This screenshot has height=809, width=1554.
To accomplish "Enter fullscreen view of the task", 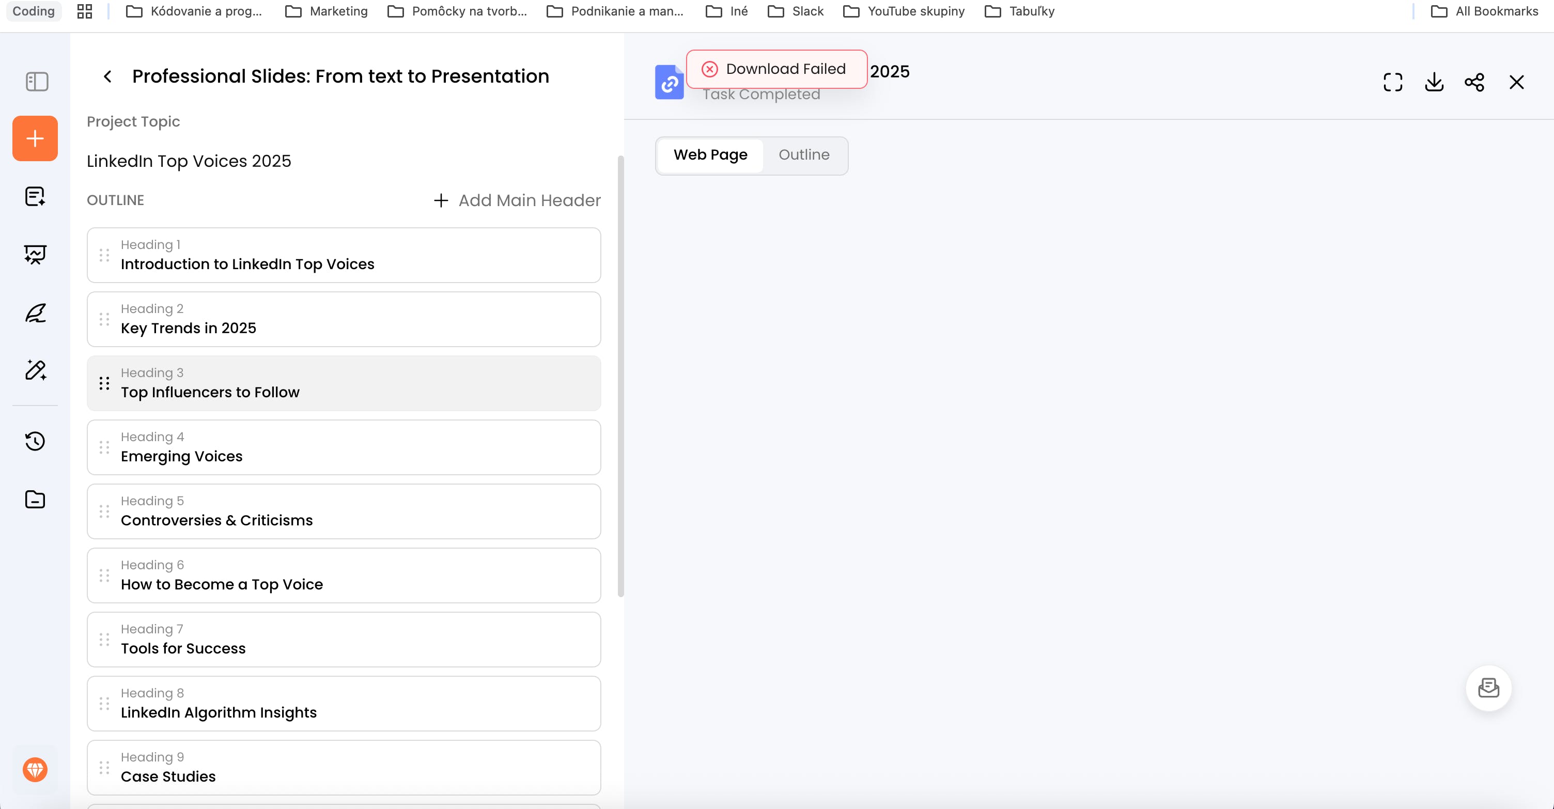I will coord(1392,82).
